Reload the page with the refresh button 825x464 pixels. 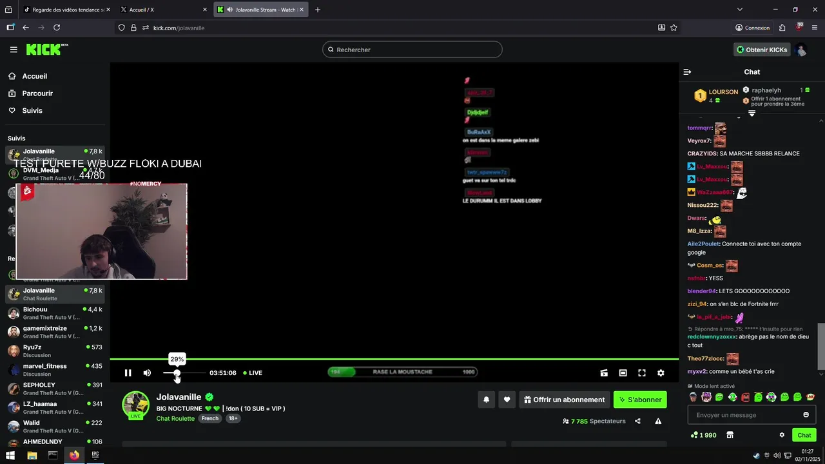click(57, 28)
